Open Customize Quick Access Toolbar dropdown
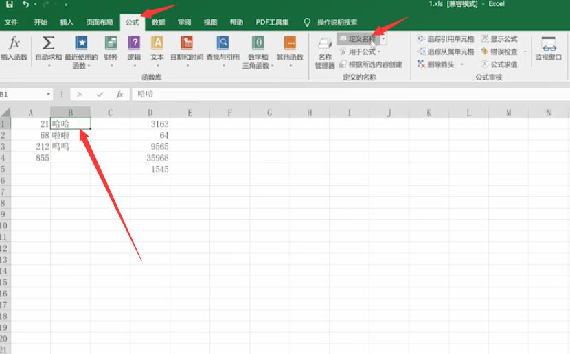The height and width of the screenshot is (354, 570). pyautogui.click(x=66, y=5)
